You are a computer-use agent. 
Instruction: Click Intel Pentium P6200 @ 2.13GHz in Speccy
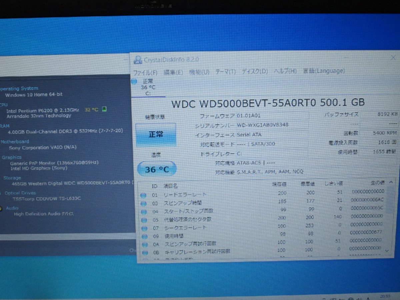tap(43, 110)
